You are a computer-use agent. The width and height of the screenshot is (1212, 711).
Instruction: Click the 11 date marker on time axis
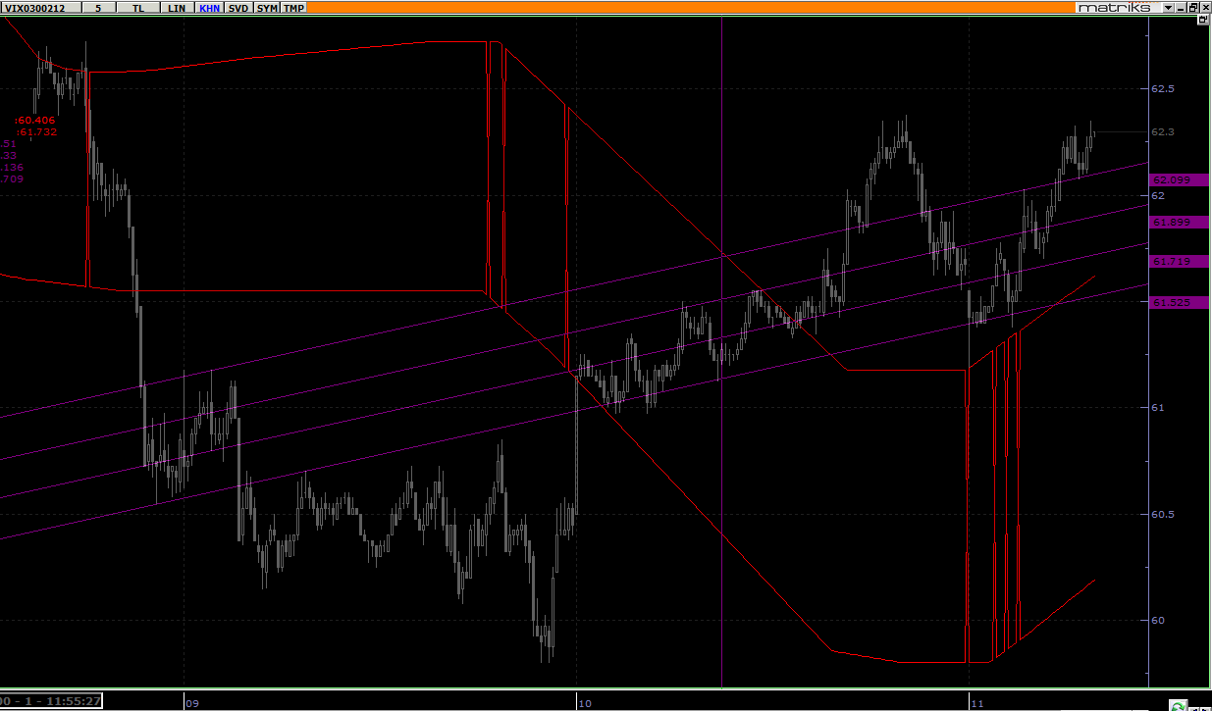(976, 703)
